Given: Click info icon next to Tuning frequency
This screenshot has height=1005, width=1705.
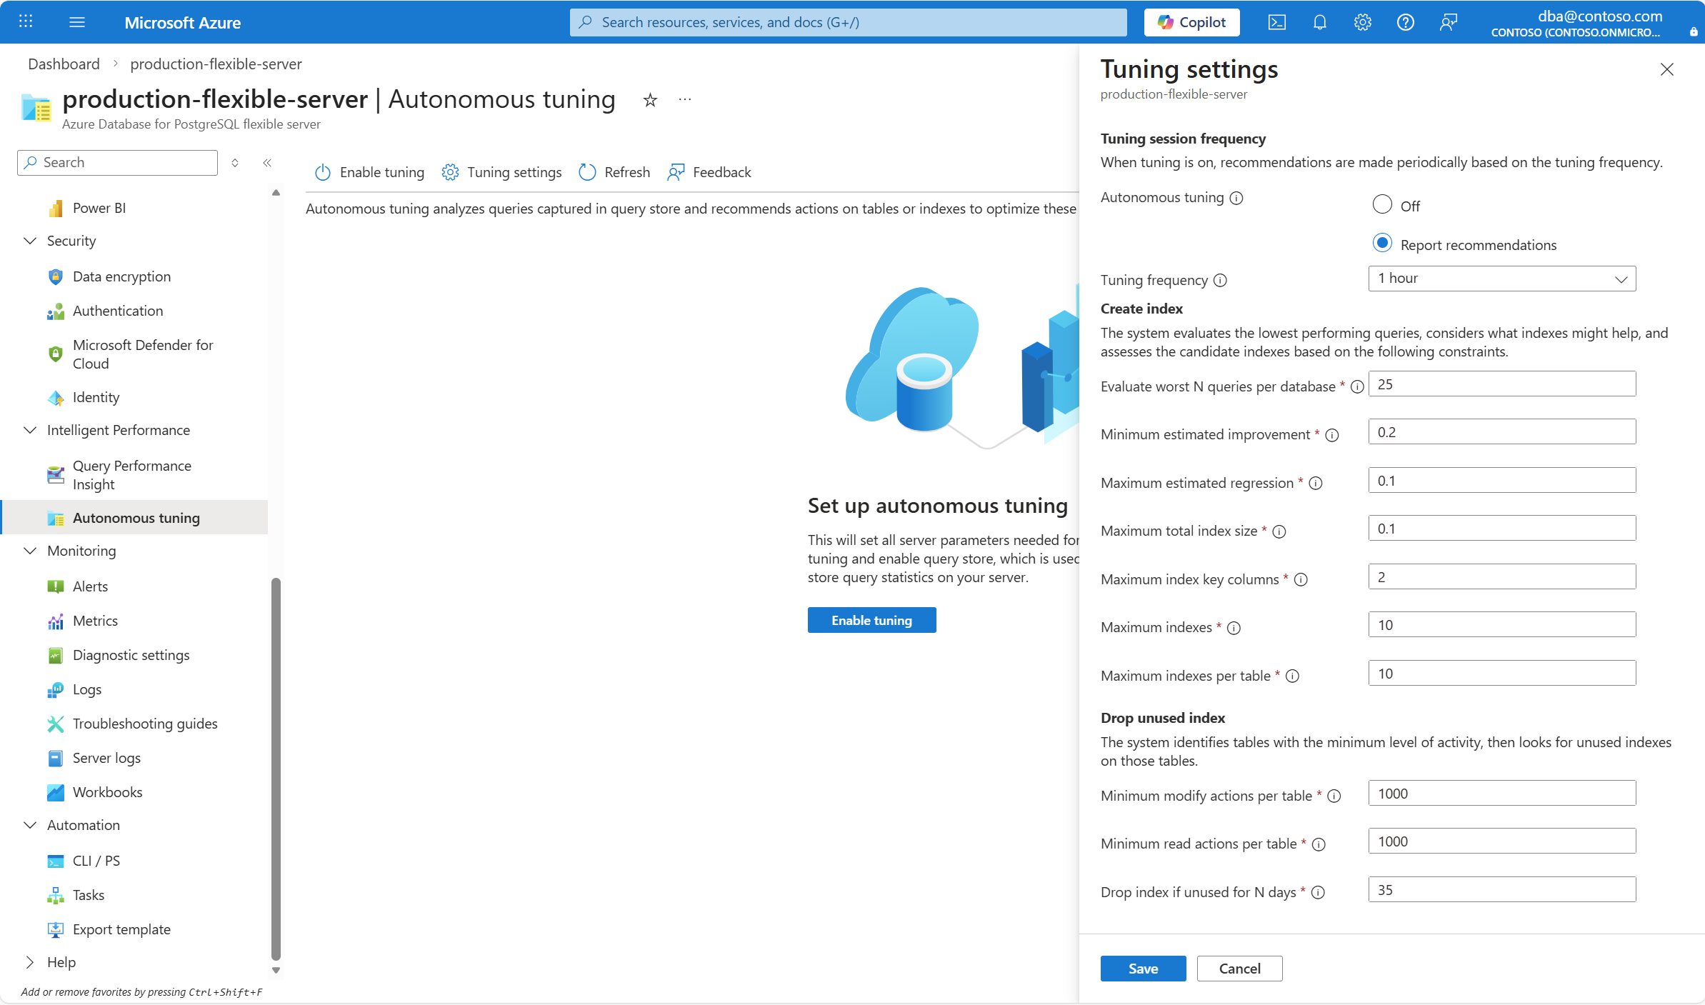Looking at the screenshot, I should (x=1221, y=280).
